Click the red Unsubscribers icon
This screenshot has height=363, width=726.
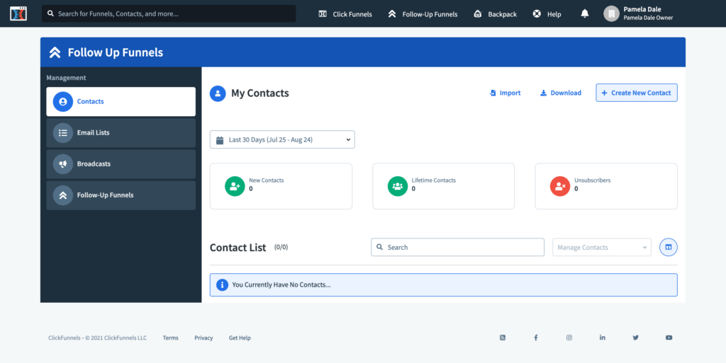click(x=560, y=186)
